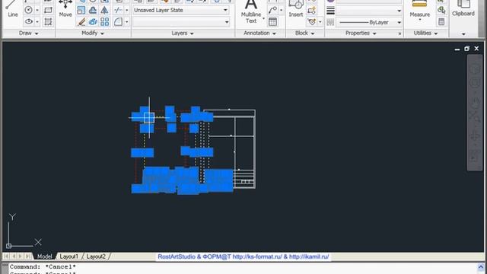Click the Create Block icon
This screenshot has height=274, width=487.
[x=311, y=10]
